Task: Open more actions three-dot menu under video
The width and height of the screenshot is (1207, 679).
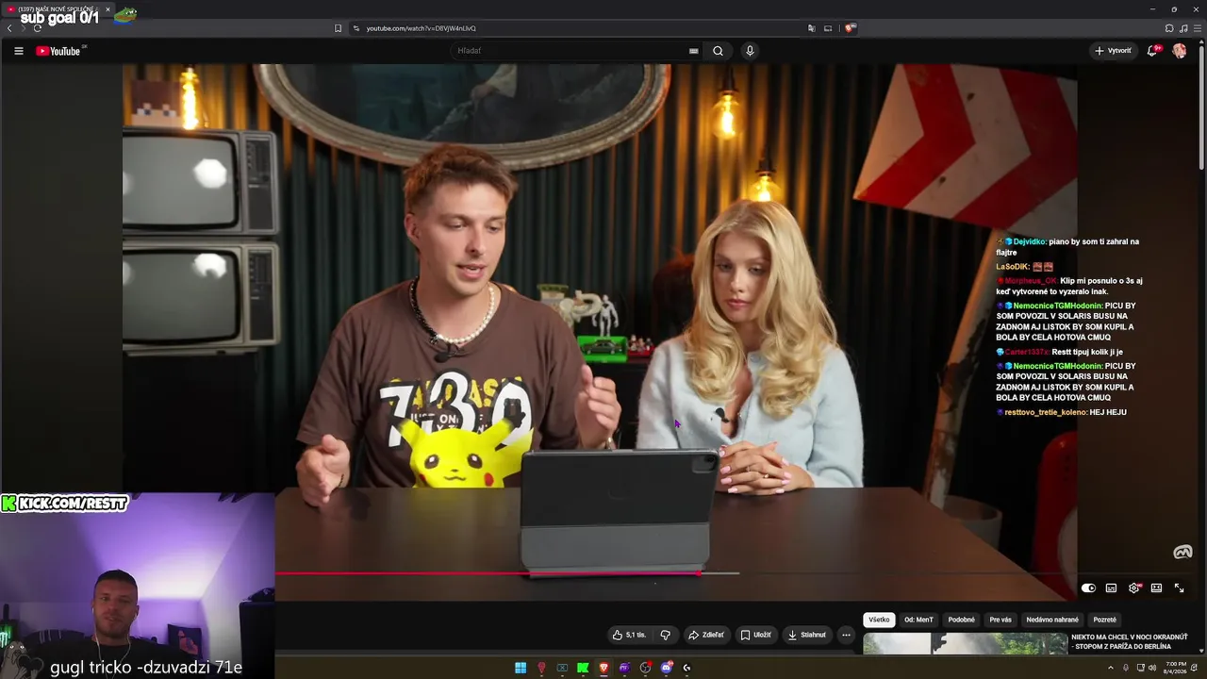Action: (846, 635)
